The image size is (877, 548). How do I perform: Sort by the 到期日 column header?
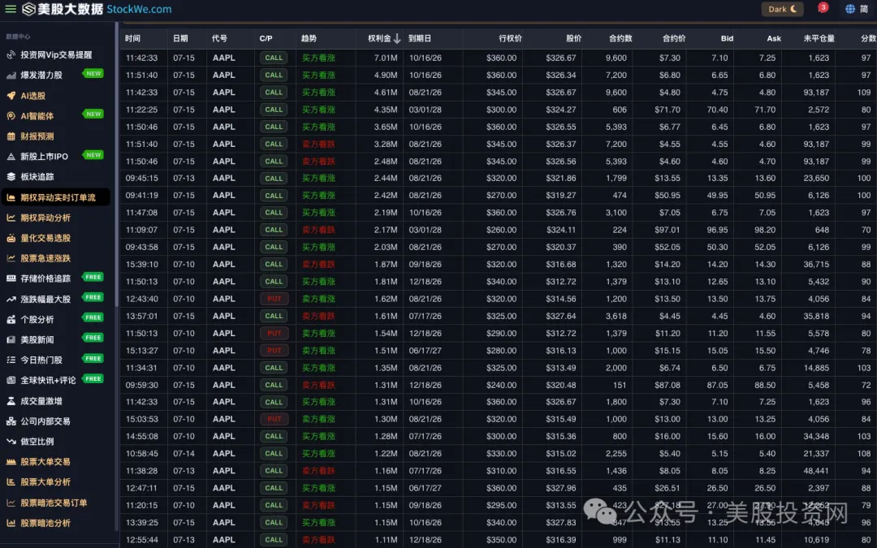pyautogui.click(x=420, y=39)
